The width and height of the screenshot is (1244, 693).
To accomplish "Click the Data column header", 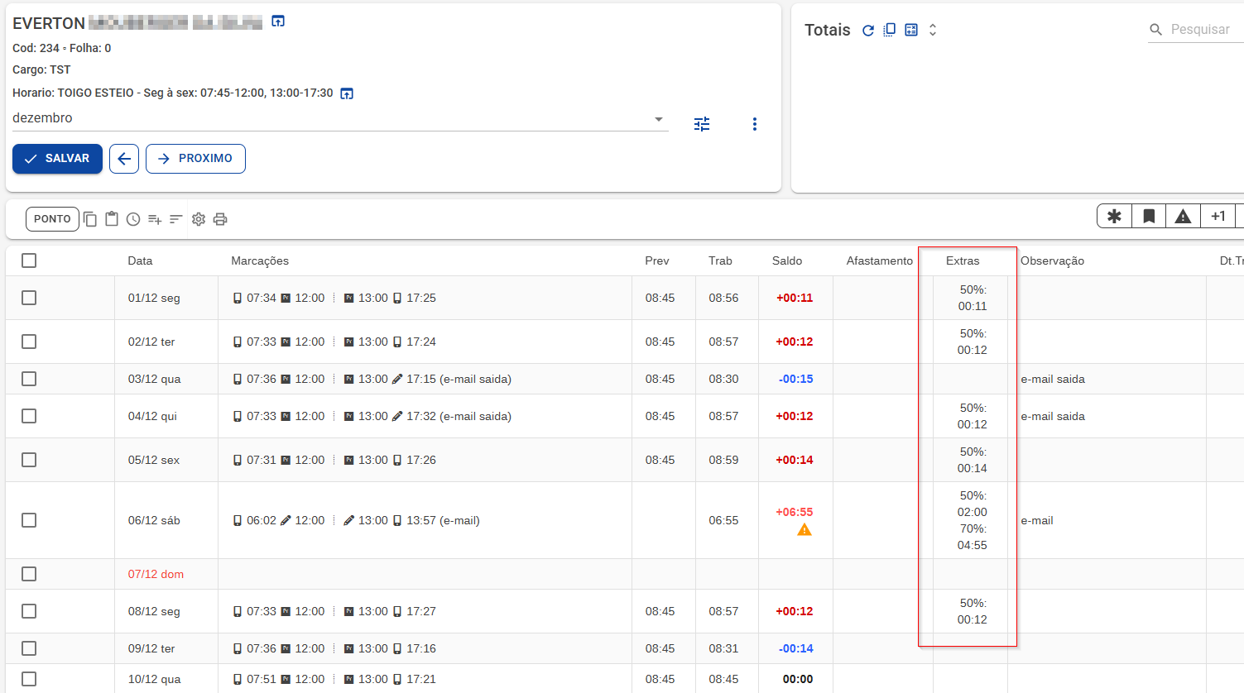I will 140,260.
